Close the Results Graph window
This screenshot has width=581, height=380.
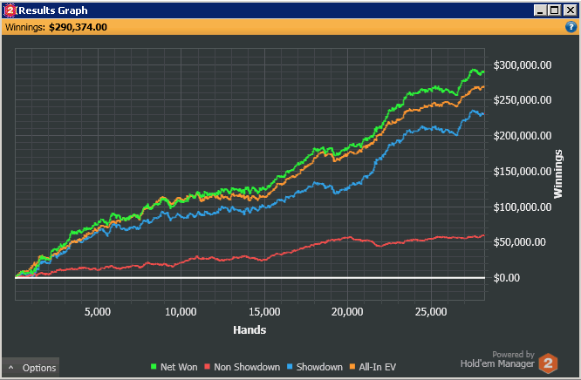coord(570,10)
